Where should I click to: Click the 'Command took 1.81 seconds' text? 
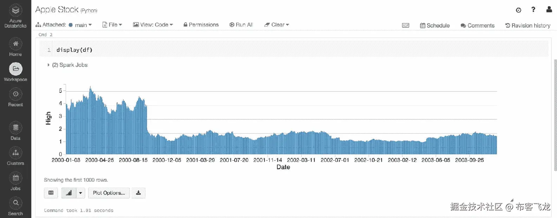point(79,210)
